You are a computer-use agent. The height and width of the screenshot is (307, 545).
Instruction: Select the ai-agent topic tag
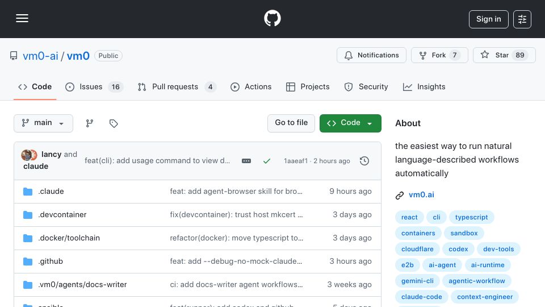click(442, 265)
